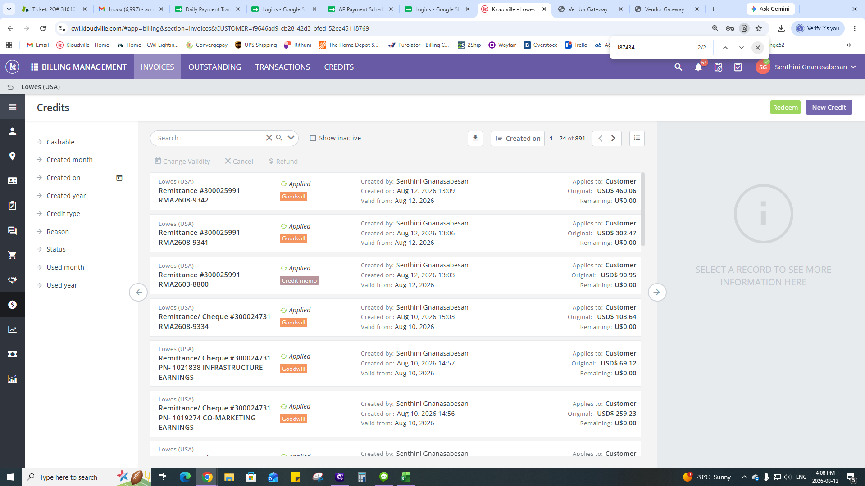Open the dollar billing sidebar icon
Screen dimensions: 865x486
pos(12,305)
